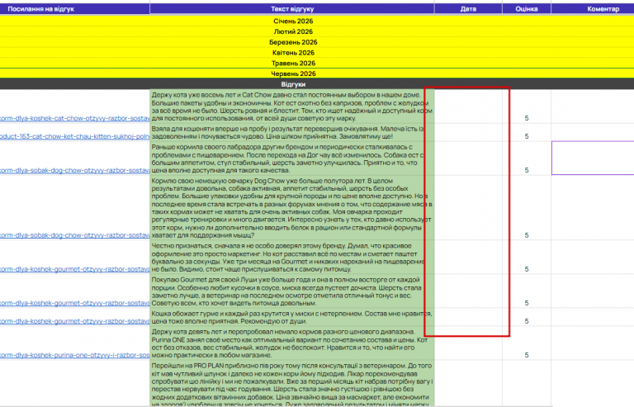Click rating 5 in the Purina ONE review row
Viewport: 634px width, 407px height.
[x=527, y=355]
